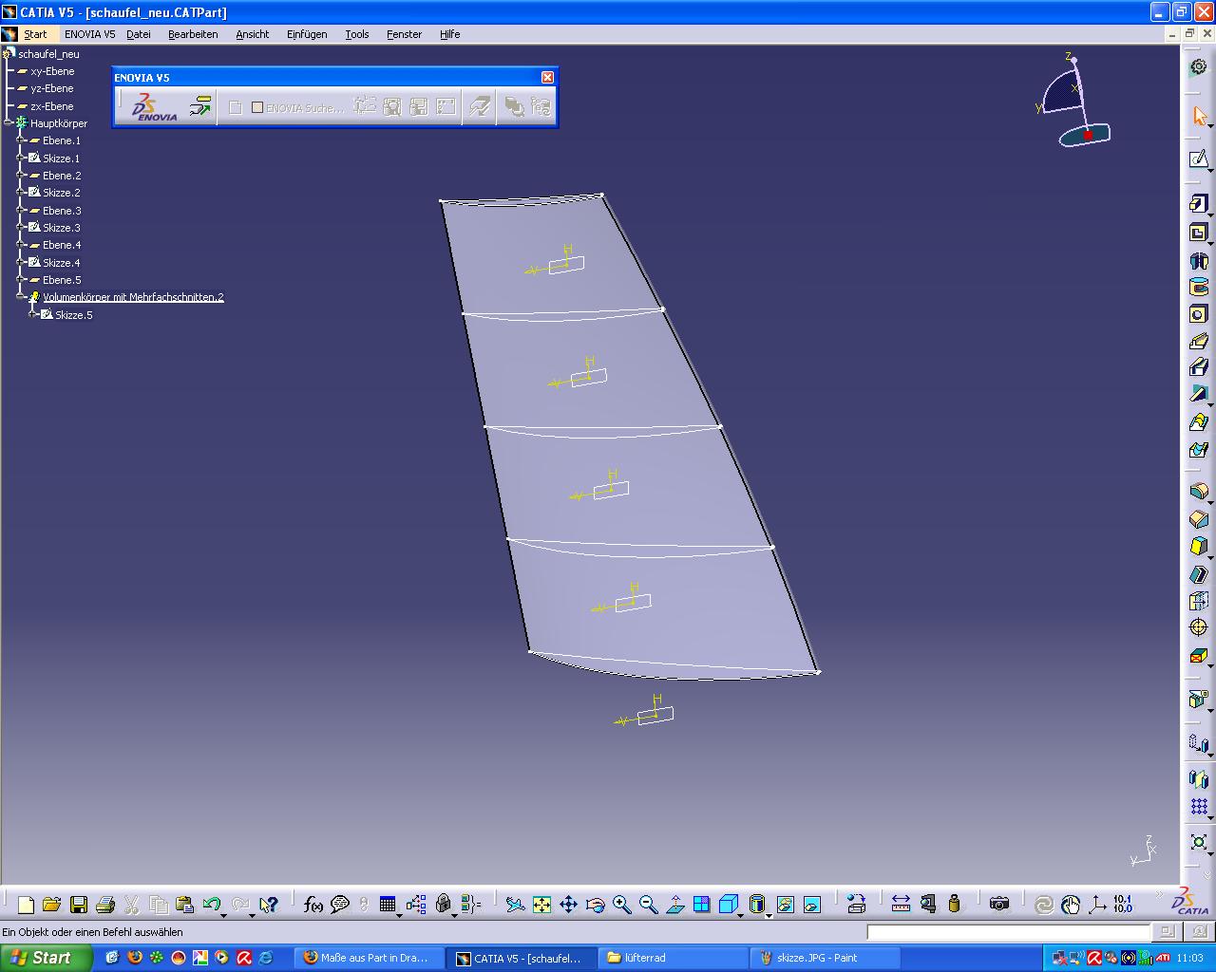Open the Bearbeiten menu
Image resolution: width=1216 pixels, height=972 pixels.
pos(193,34)
